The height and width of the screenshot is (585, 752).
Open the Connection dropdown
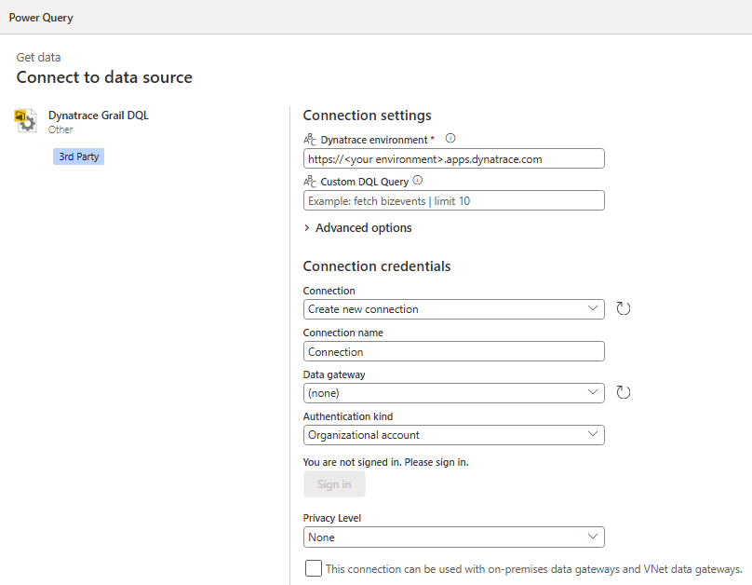tap(453, 309)
